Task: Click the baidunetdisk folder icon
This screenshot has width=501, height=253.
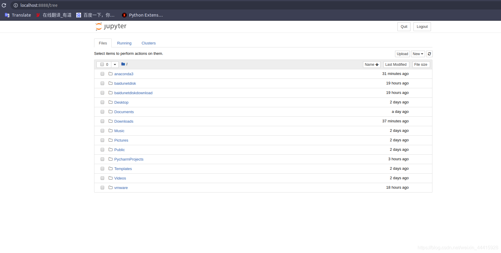Action: click(x=110, y=83)
